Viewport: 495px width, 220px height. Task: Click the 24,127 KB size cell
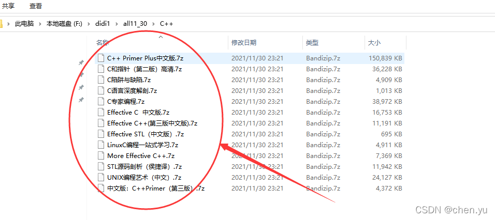click(387, 178)
